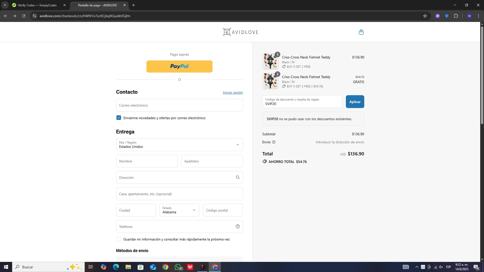Screen dimensions: 484x272
Task: Click the Buscar taskbar search box
Action: coord(48,267)
